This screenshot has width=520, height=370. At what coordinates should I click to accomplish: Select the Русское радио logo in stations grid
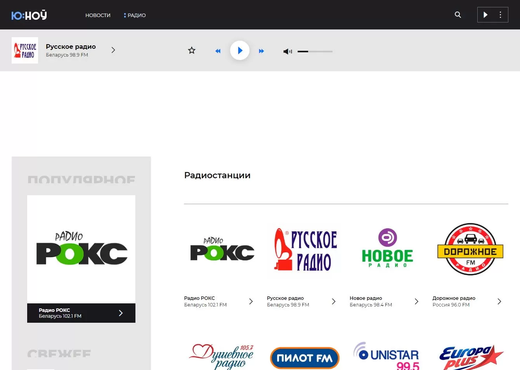(x=305, y=249)
